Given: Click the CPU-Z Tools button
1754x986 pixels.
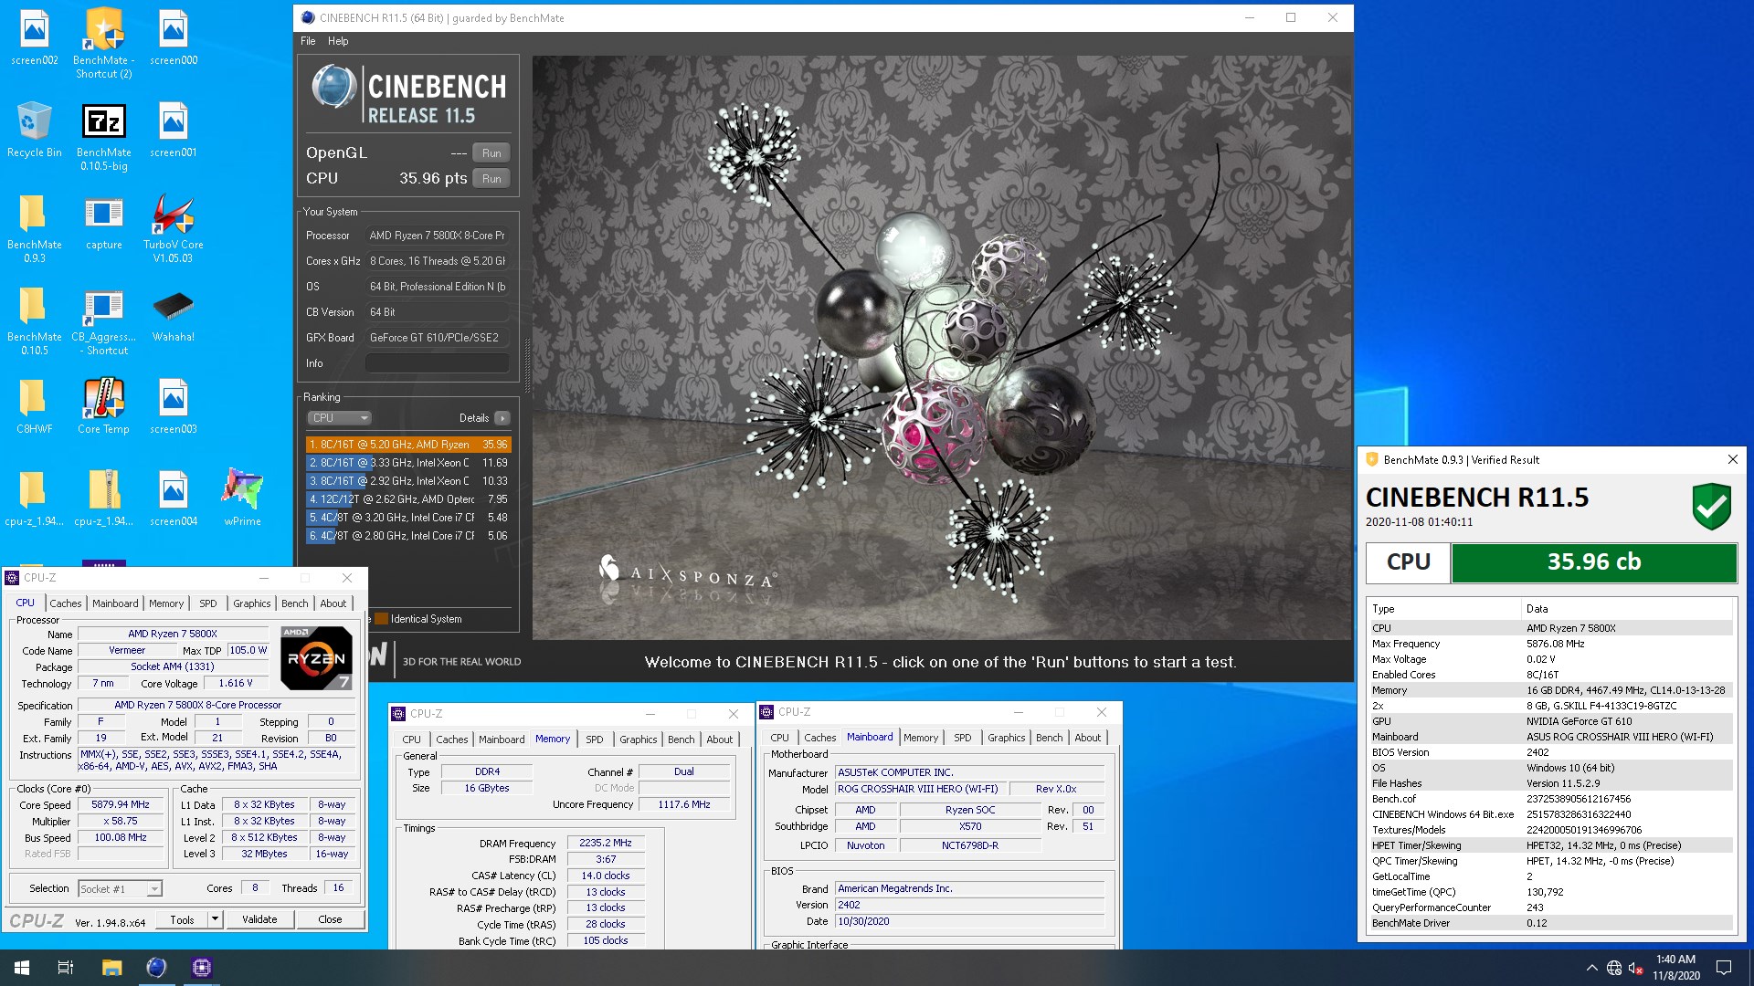Looking at the screenshot, I should click(x=182, y=919).
